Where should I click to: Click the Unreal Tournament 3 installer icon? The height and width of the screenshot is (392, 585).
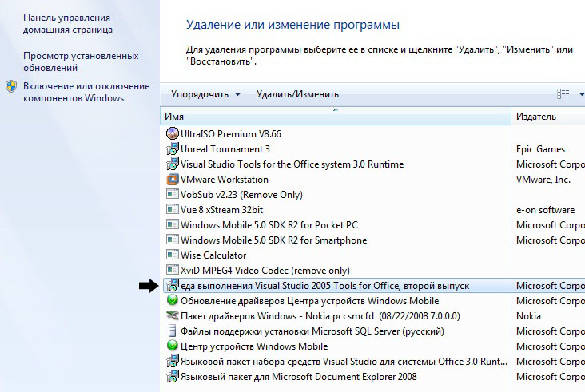(173, 148)
